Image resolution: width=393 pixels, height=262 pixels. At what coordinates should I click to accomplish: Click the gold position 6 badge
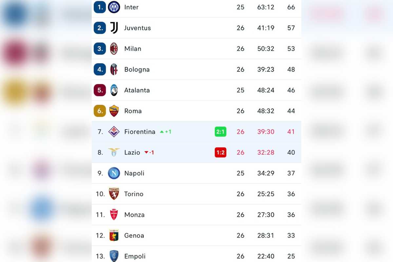coord(100,111)
